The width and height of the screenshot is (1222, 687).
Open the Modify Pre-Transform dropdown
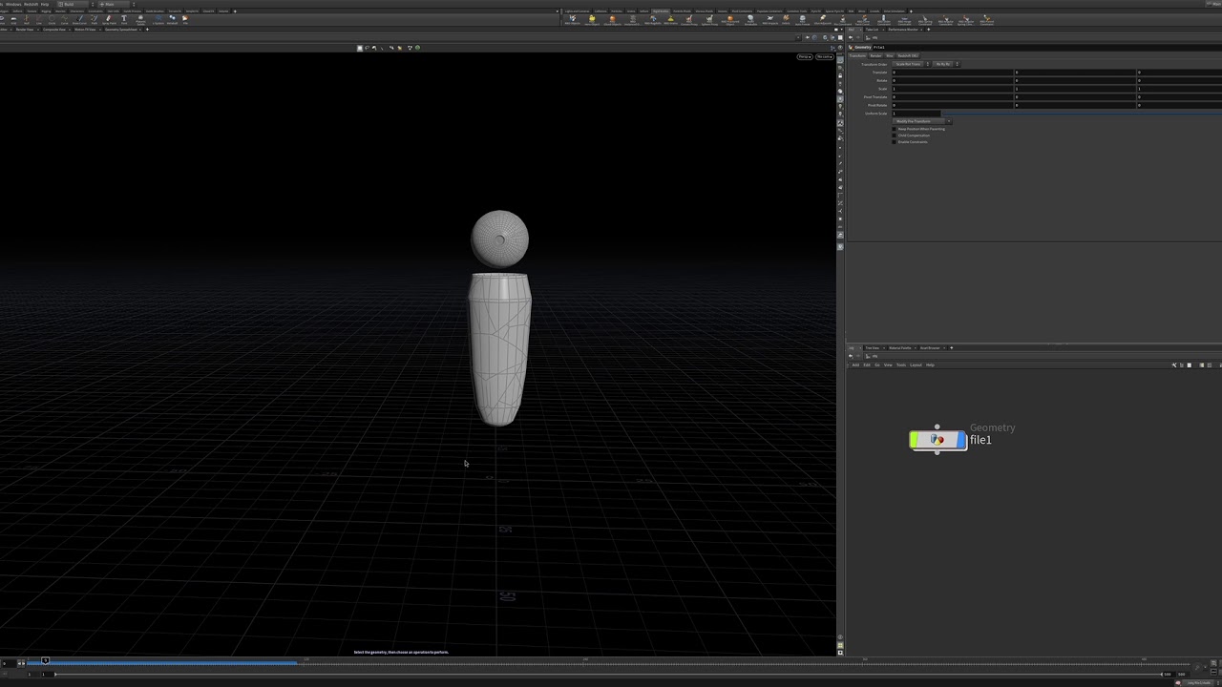pos(922,121)
